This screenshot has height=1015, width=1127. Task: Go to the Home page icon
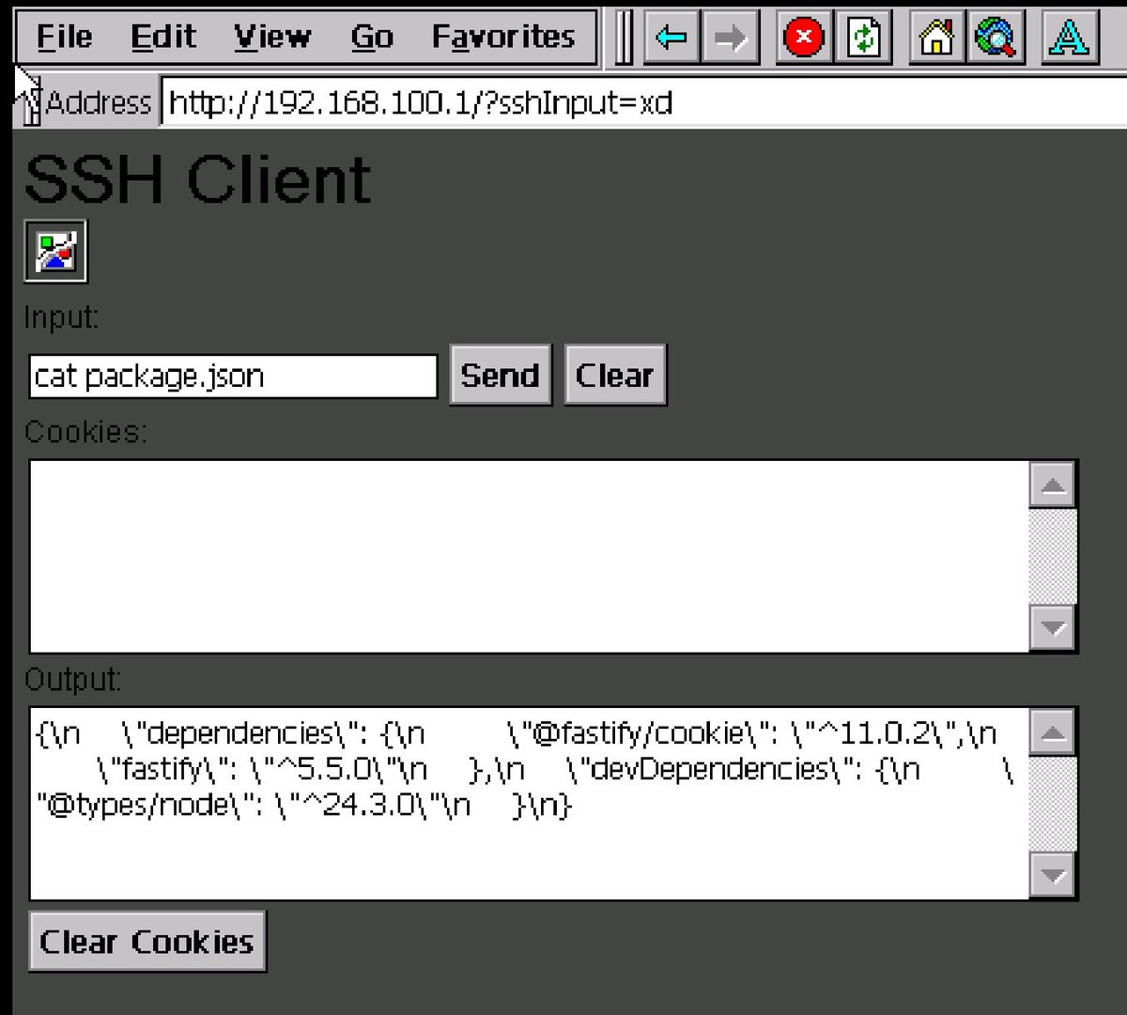(x=936, y=38)
